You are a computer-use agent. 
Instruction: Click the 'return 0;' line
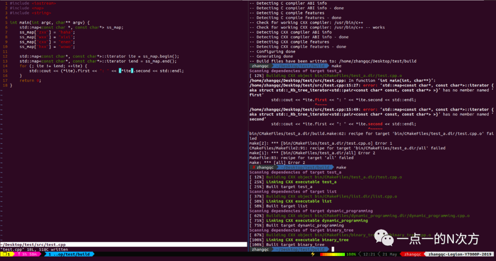(x=30, y=81)
